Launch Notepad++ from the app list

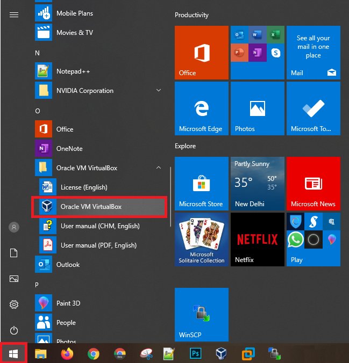98,71
